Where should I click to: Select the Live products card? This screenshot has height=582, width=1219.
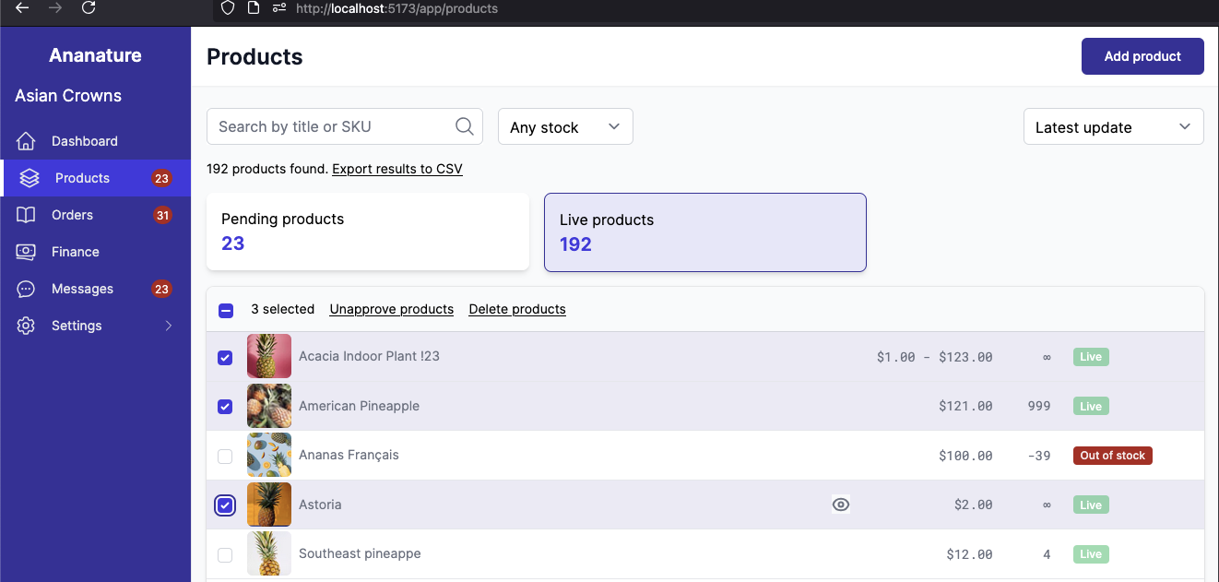tap(704, 232)
